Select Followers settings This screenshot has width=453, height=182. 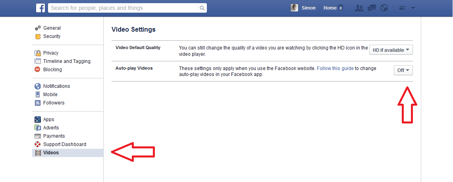click(54, 103)
